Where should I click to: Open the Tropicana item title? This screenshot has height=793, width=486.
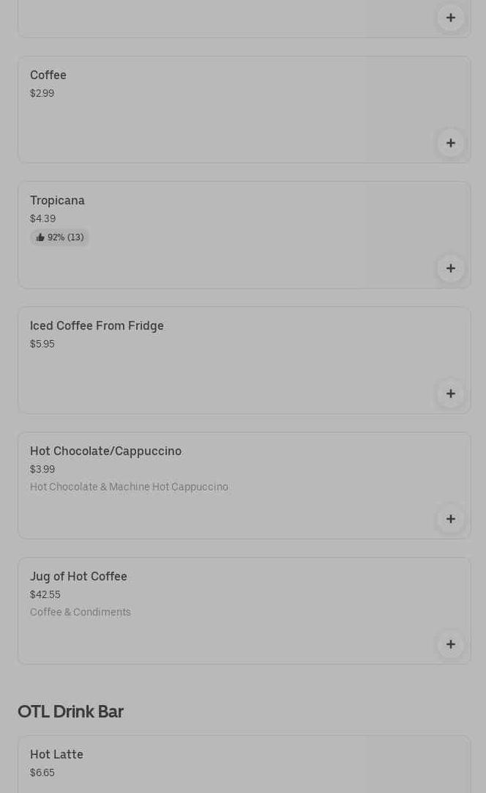pos(57,201)
